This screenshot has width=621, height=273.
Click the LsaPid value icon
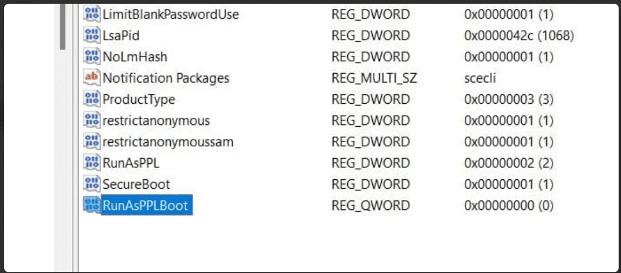92,35
